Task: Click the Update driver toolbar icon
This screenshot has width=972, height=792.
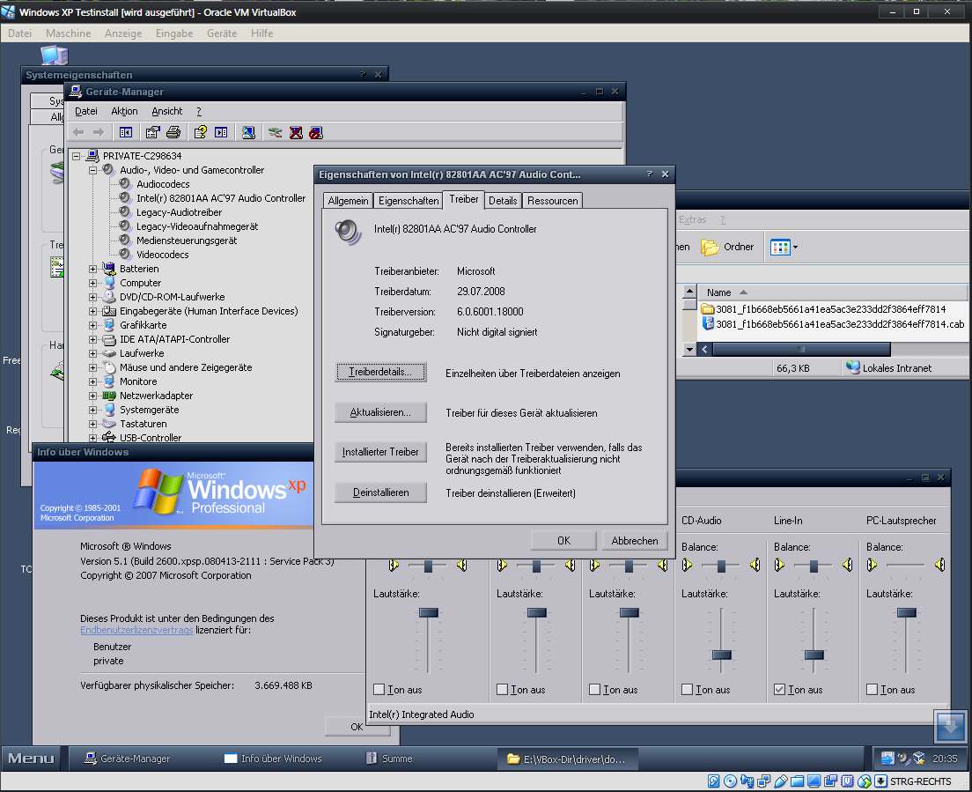Action: pyautogui.click(x=276, y=132)
